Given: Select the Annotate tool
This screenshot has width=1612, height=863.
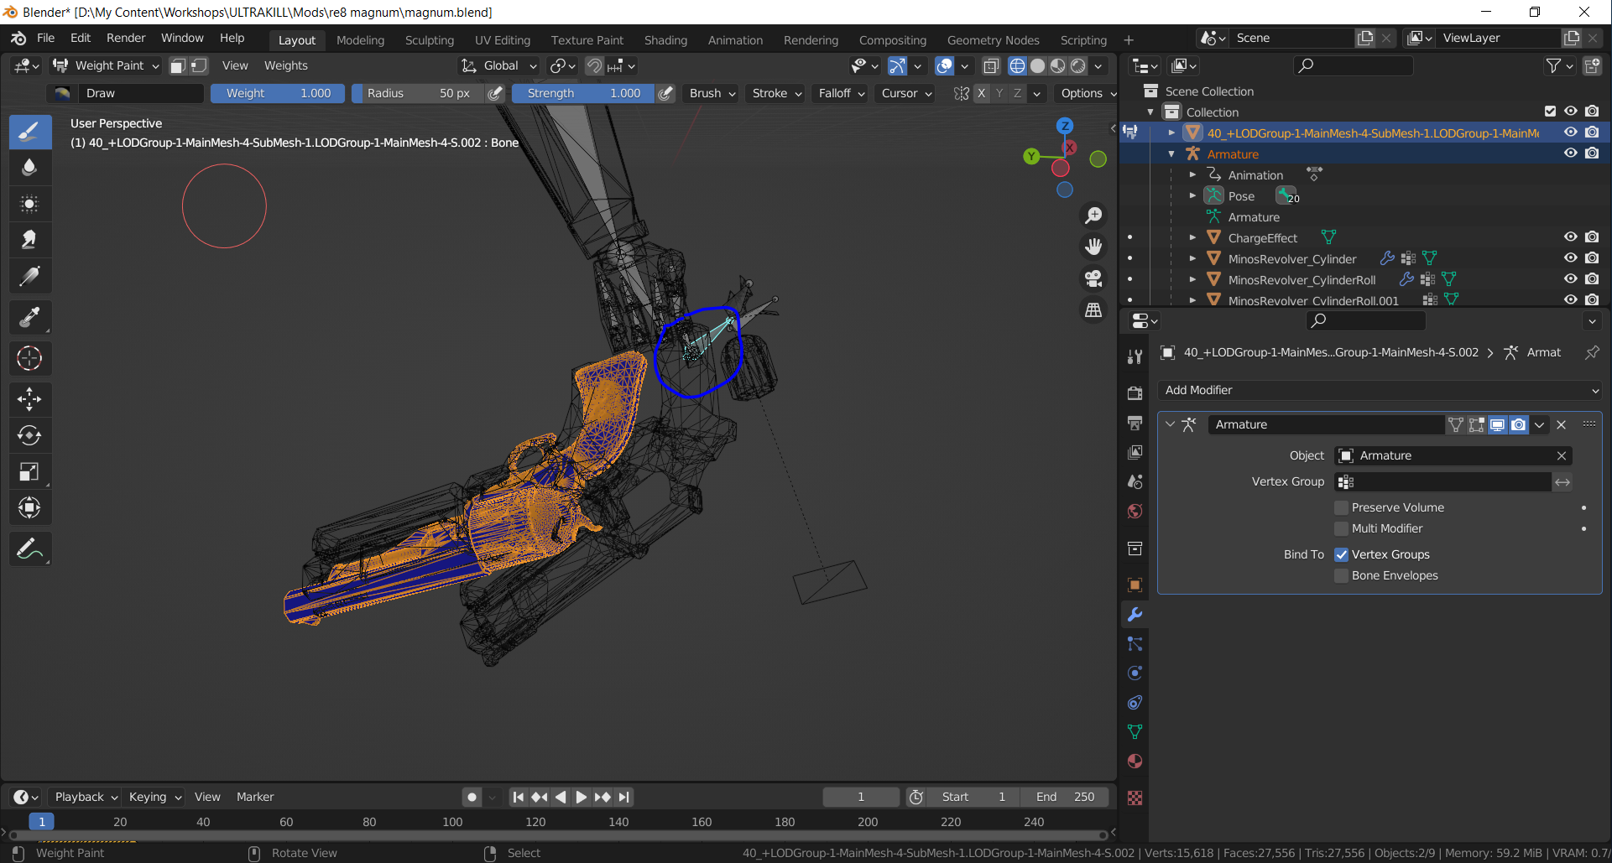Looking at the screenshot, I should coord(29,549).
